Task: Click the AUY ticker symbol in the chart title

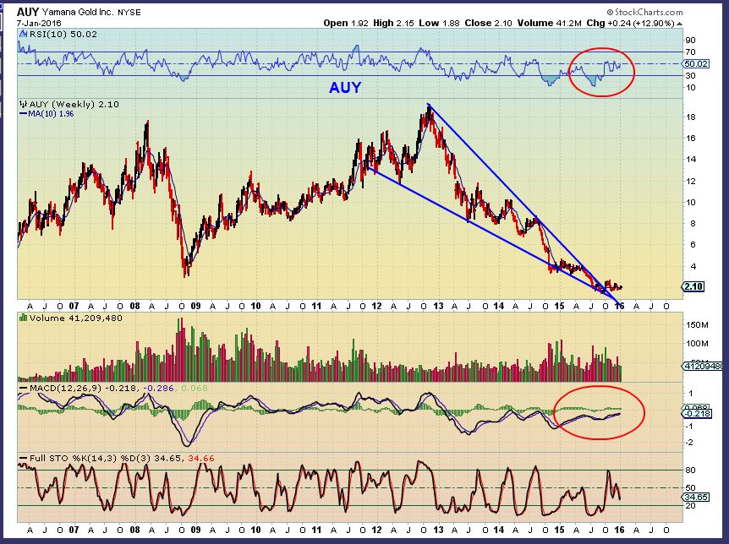Action: click(x=28, y=12)
